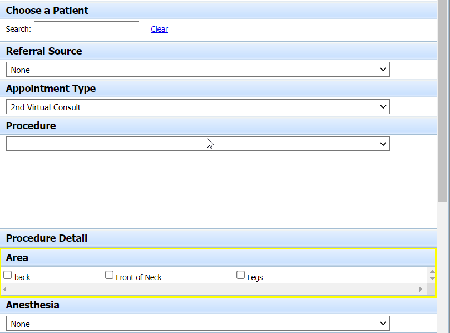This screenshot has height=333, width=450.
Task: Click the Area list scroll-down arrow
Action: [x=432, y=278]
